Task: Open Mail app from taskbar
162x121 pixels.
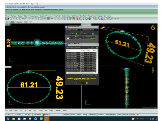Action: click(25, 119)
